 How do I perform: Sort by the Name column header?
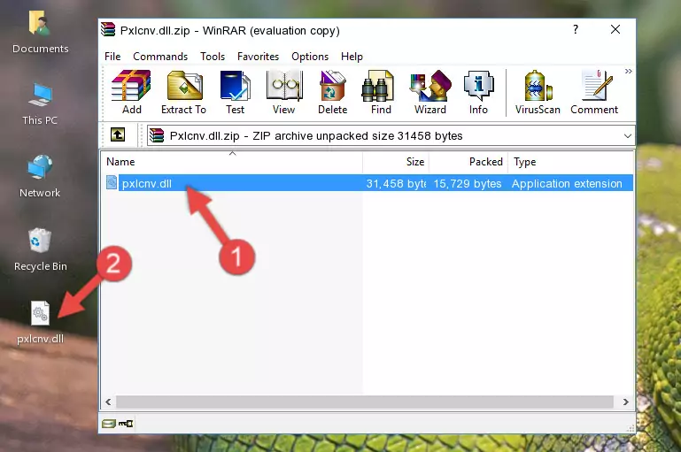[232, 162]
